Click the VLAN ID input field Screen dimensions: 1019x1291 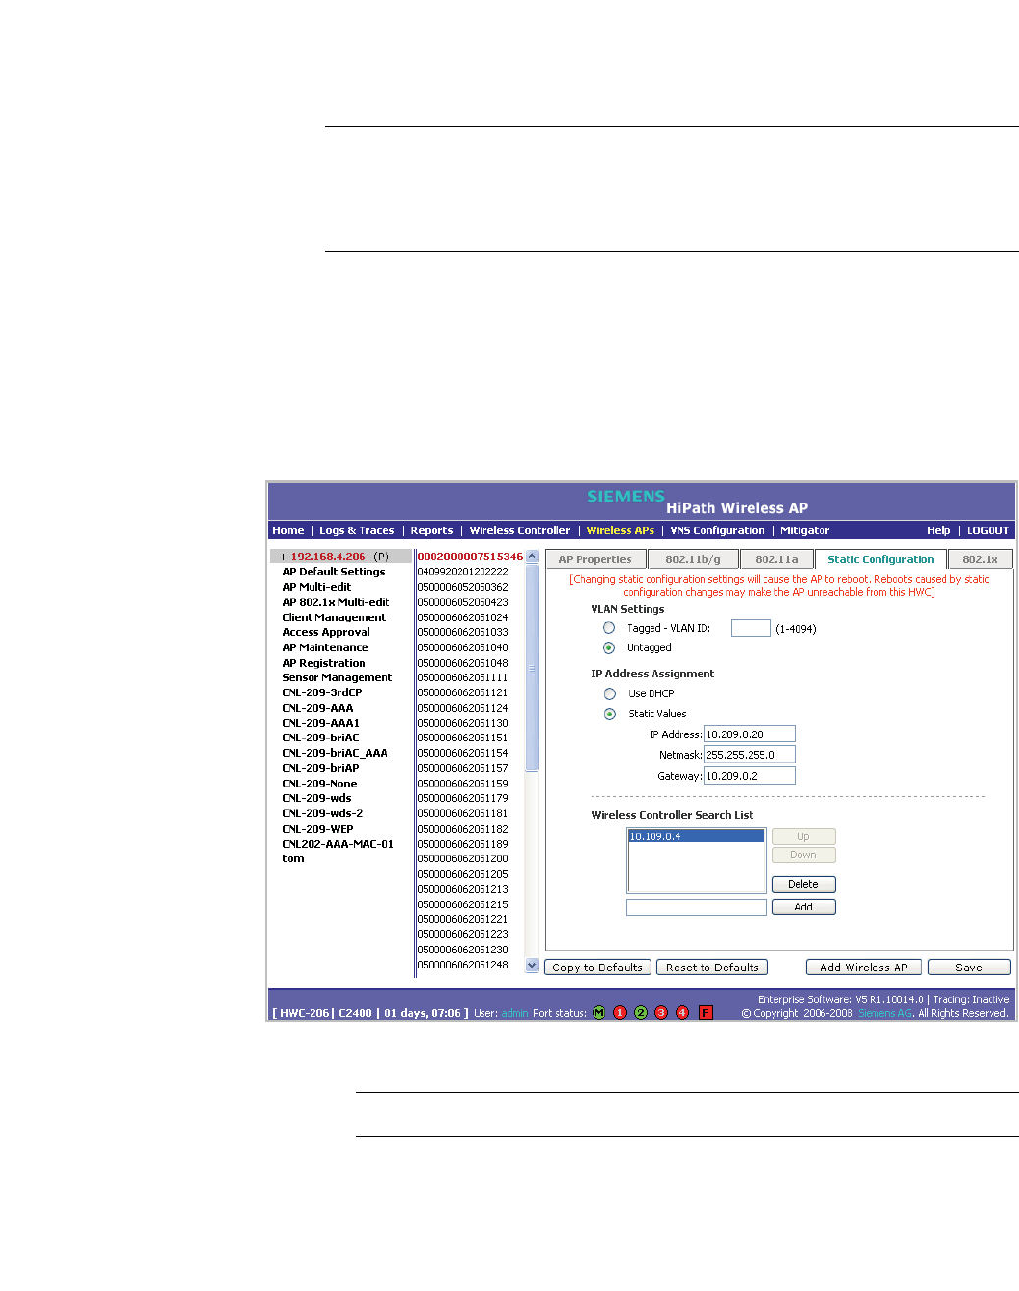coord(751,628)
